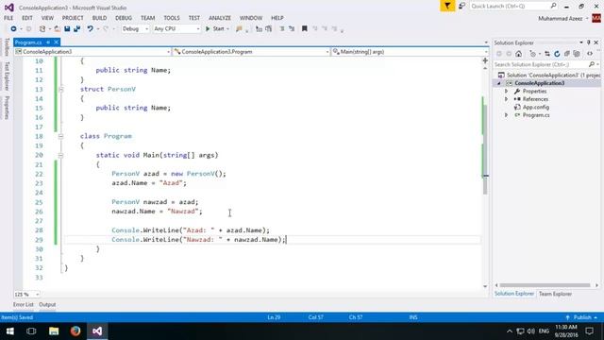
Task: Collapse the ConsoleApplication3 project node
Action: [x=499, y=83]
